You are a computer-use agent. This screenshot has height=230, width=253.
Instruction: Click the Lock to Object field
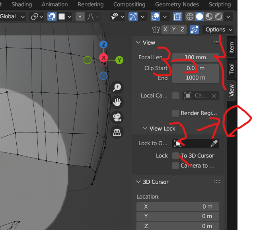point(196,143)
